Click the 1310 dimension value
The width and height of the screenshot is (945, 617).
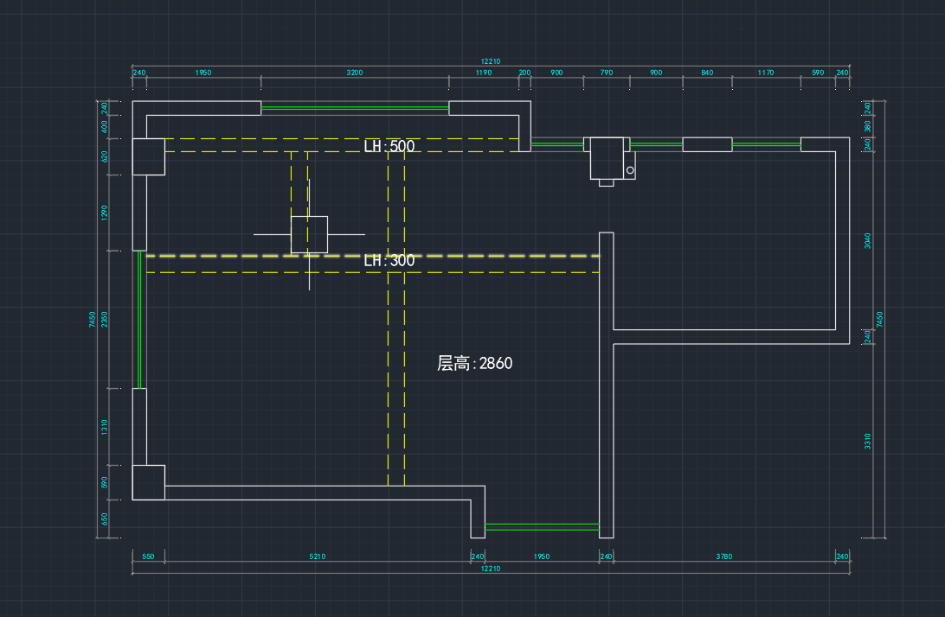(x=104, y=427)
